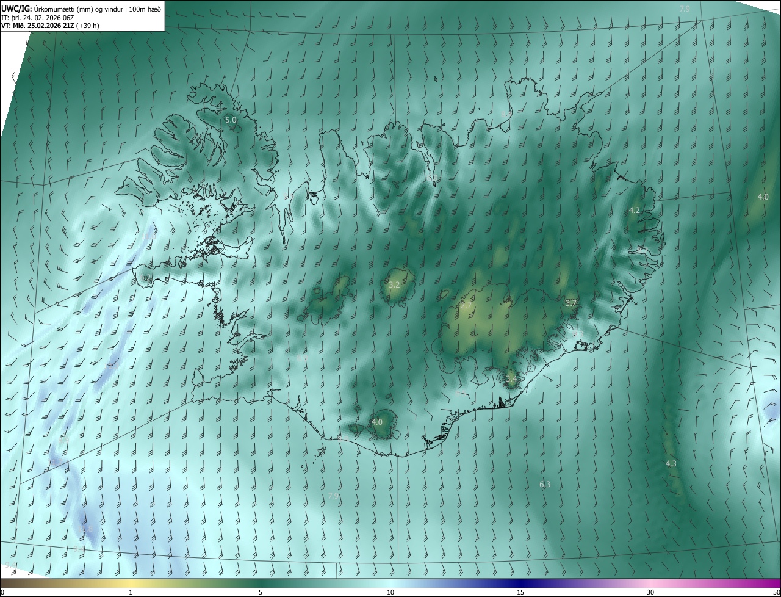
Task: Click the 4.0 value inside Mýrdalsjökull glacier
Action: pos(377,422)
